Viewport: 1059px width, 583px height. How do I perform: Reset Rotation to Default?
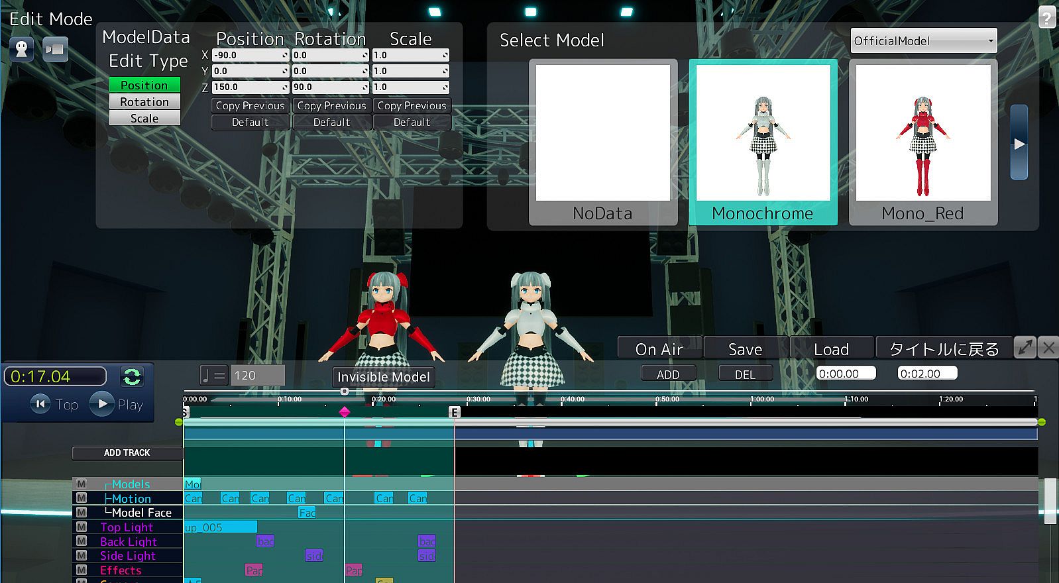(331, 122)
